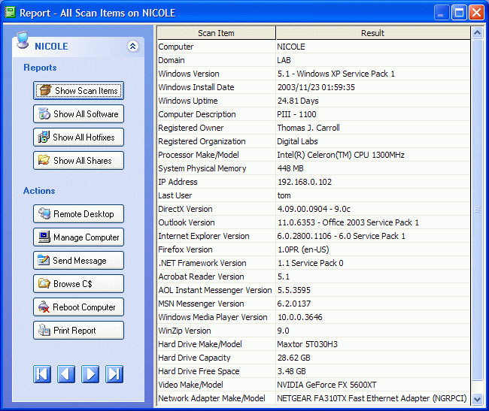The width and height of the screenshot is (489, 411).
Task: Select the value 24.81 Days
Action: pos(298,101)
